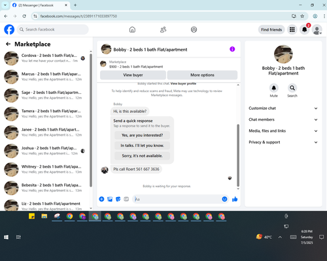327x261 pixels.
Task: Open the notifications bell icon
Action: coord(305,29)
